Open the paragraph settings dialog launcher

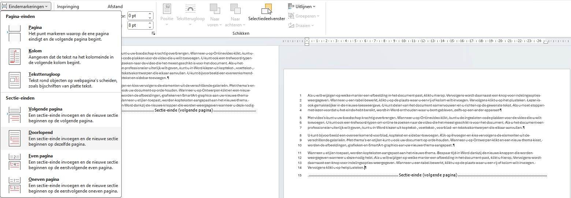153,33
